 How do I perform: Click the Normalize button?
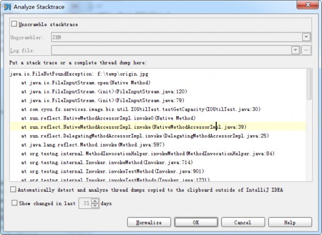(149, 222)
